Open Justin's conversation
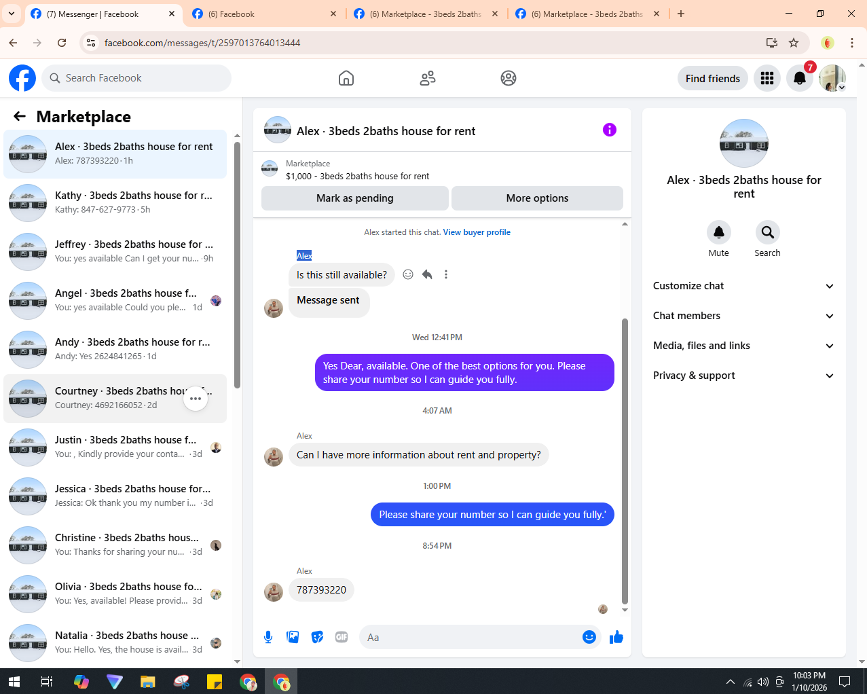This screenshot has height=694, width=867. pos(115,448)
